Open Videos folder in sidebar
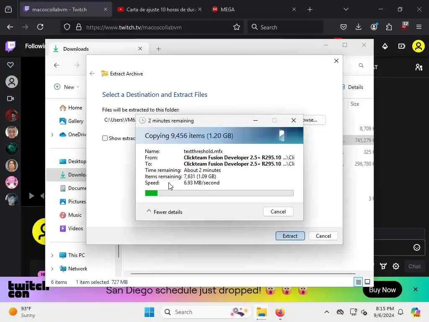 click(71, 229)
